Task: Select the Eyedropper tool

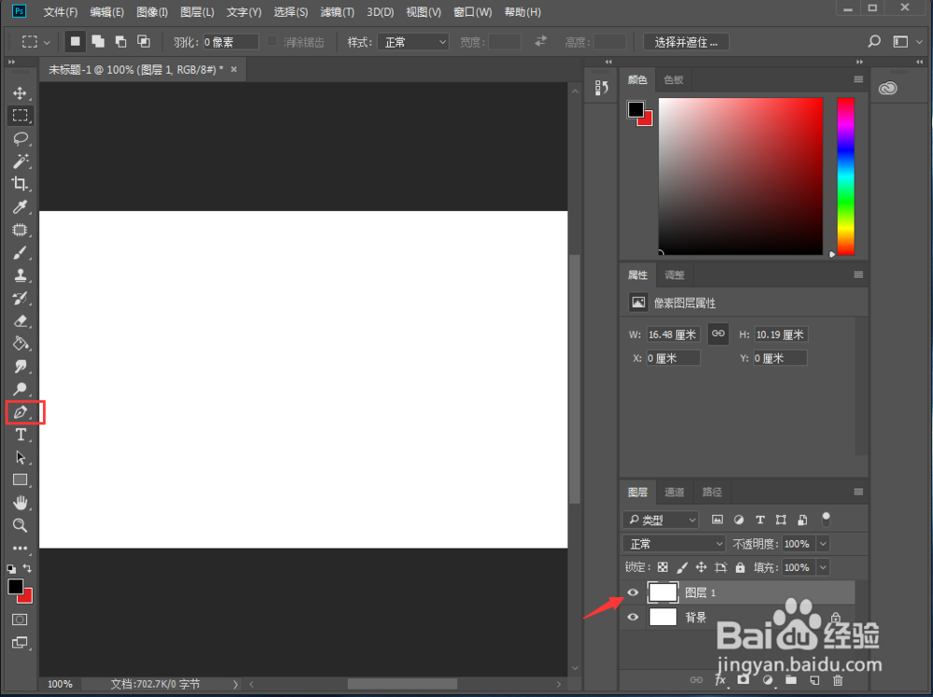Action: coord(20,207)
